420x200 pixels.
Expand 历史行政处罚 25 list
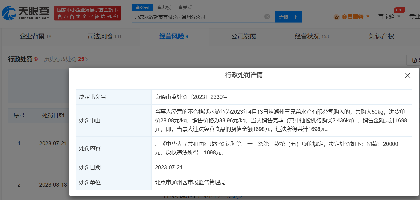click(x=66, y=59)
